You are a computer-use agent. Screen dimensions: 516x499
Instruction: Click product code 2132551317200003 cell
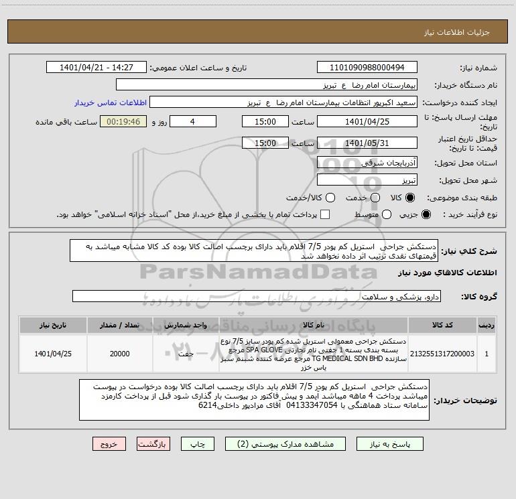[442, 354]
